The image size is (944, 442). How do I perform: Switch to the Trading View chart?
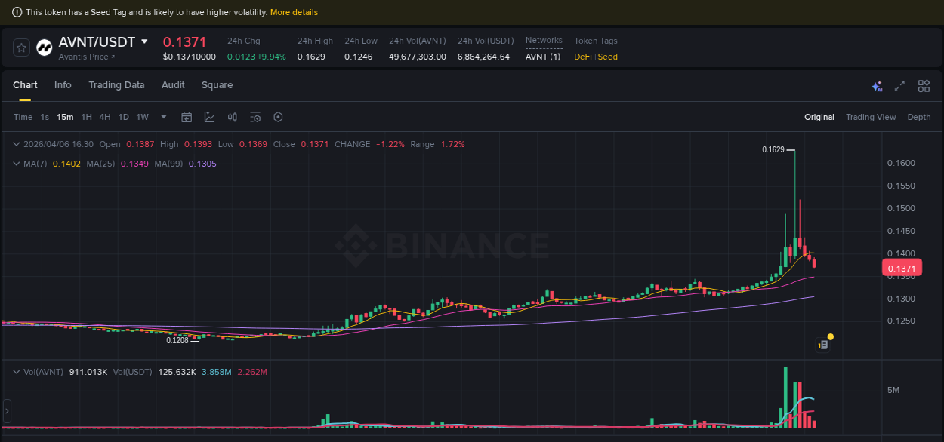click(871, 117)
